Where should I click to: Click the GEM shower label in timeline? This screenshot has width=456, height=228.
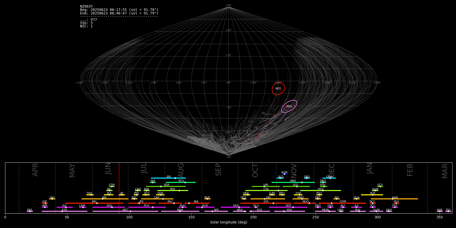coord(329,177)
